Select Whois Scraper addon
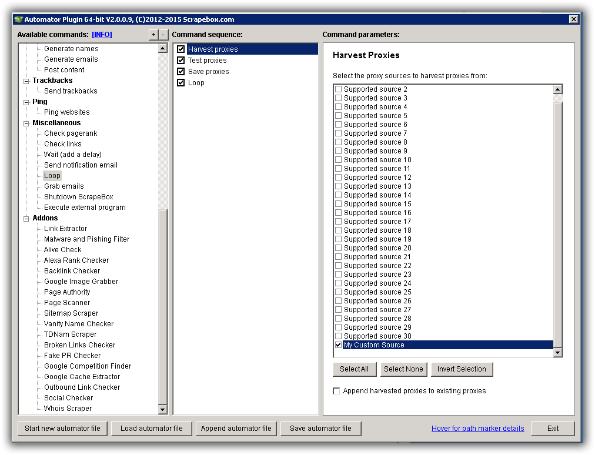The image size is (595, 455). 68,409
